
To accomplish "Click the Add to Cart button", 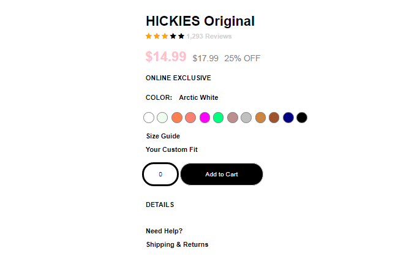I will tap(222, 174).
